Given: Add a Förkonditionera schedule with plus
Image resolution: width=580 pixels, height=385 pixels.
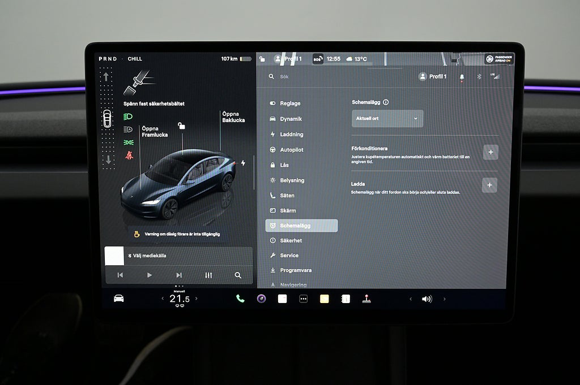Looking at the screenshot, I should pos(490,152).
